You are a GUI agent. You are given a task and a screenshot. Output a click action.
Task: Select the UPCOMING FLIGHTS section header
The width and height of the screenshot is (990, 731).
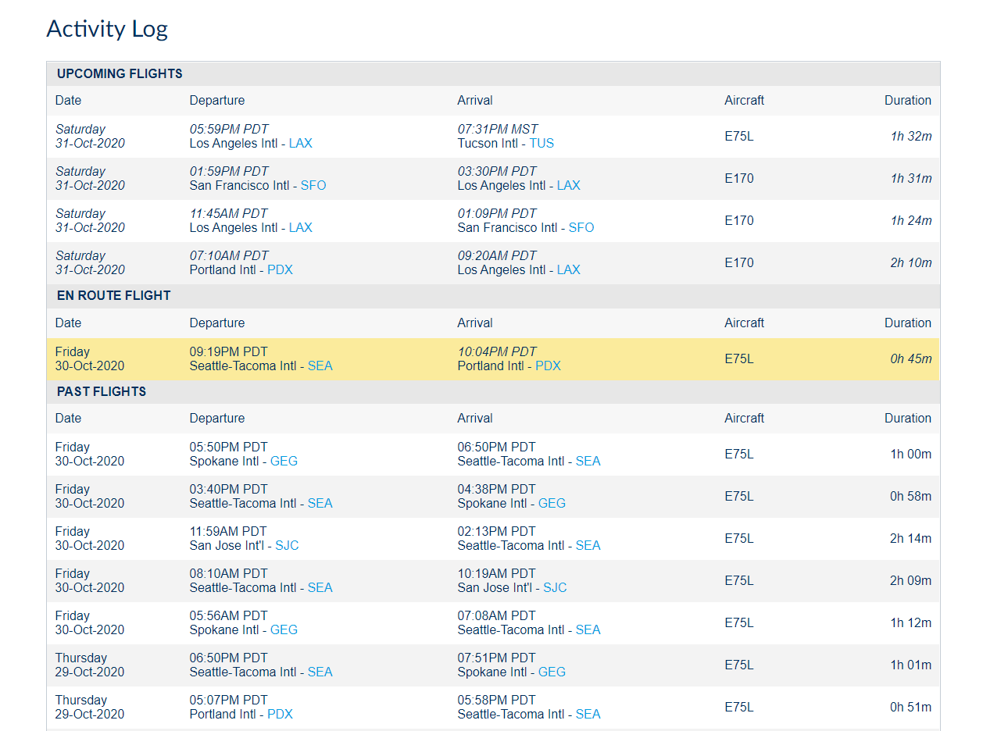pyautogui.click(x=493, y=74)
